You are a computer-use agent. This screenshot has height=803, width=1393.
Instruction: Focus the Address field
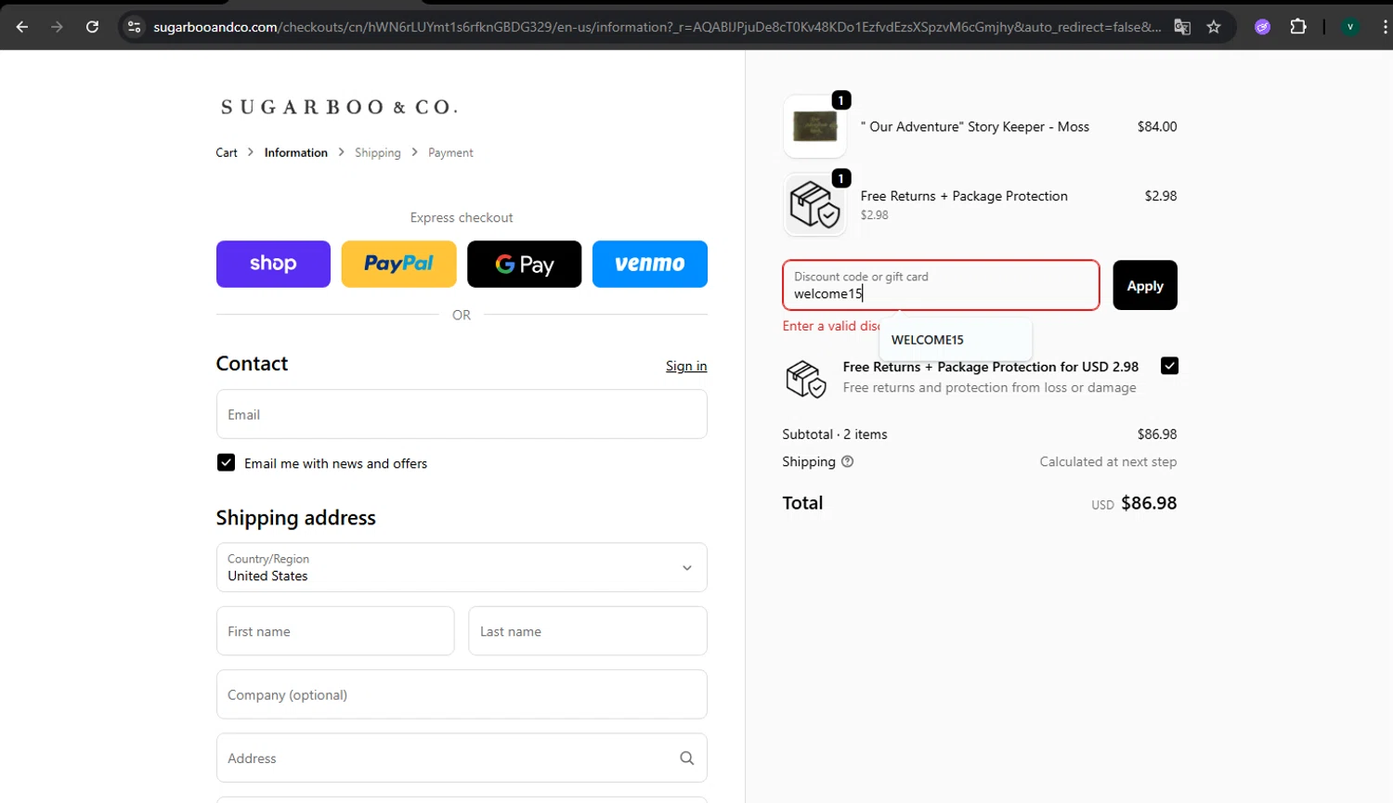(462, 758)
